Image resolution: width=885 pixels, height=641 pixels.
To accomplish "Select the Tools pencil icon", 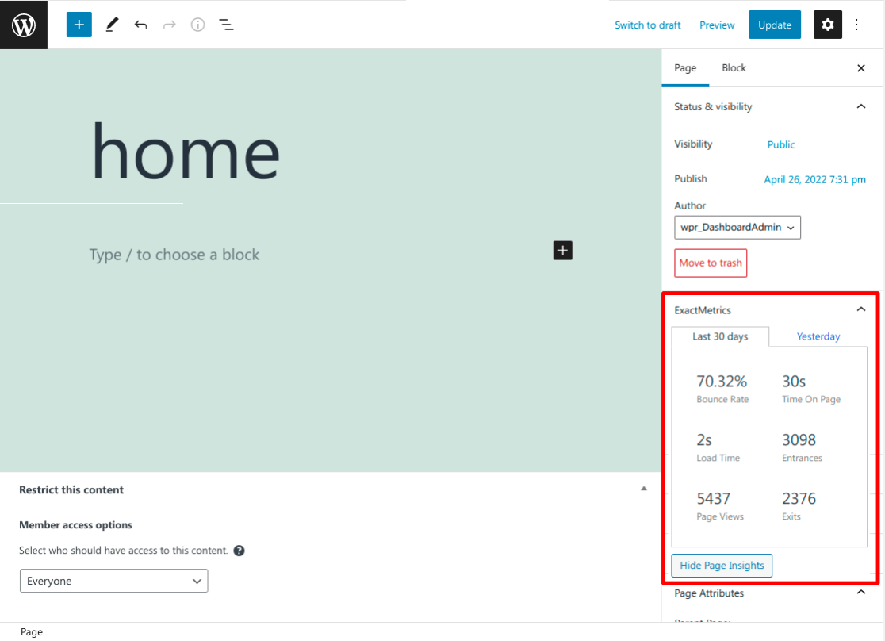I will click(x=112, y=25).
